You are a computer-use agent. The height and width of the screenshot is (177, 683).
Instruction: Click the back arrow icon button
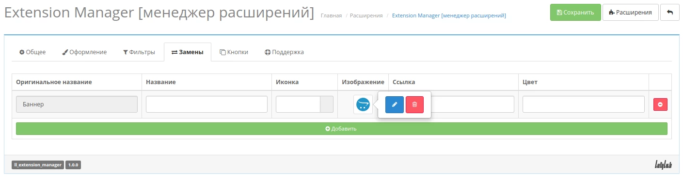669,12
